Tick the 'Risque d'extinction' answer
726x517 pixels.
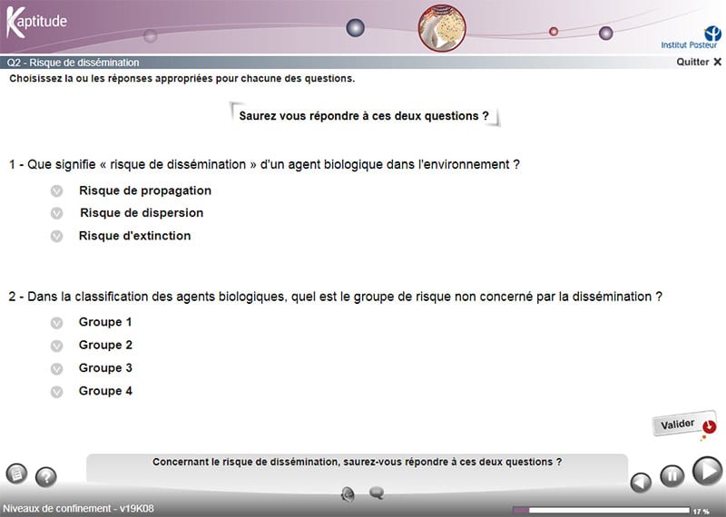56,236
